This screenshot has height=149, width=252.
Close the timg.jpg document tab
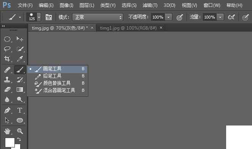point(92,28)
